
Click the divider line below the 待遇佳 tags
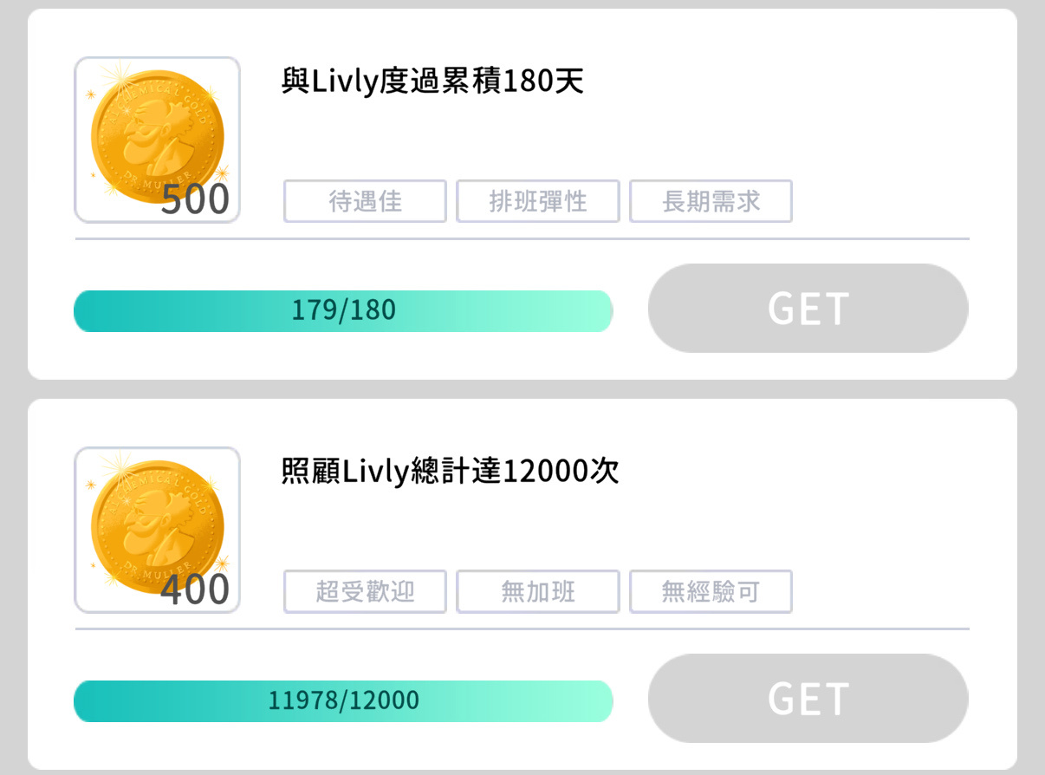pos(522,238)
